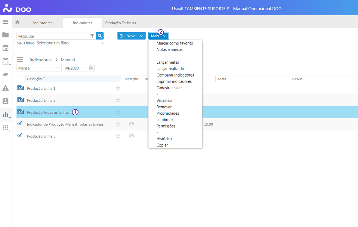Viewport: 358px width, 227px height.
Task: Open the warning triangle icon in sidebar
Action: click(x=5, y=88)
